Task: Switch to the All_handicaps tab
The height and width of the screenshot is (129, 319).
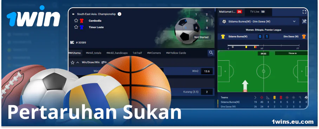Action: tap(117, 53)
